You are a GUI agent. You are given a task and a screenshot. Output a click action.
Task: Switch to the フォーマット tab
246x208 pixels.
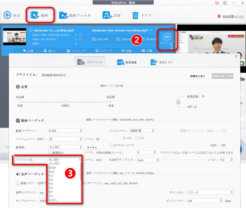pyautogui.click(x=90, y=62)
